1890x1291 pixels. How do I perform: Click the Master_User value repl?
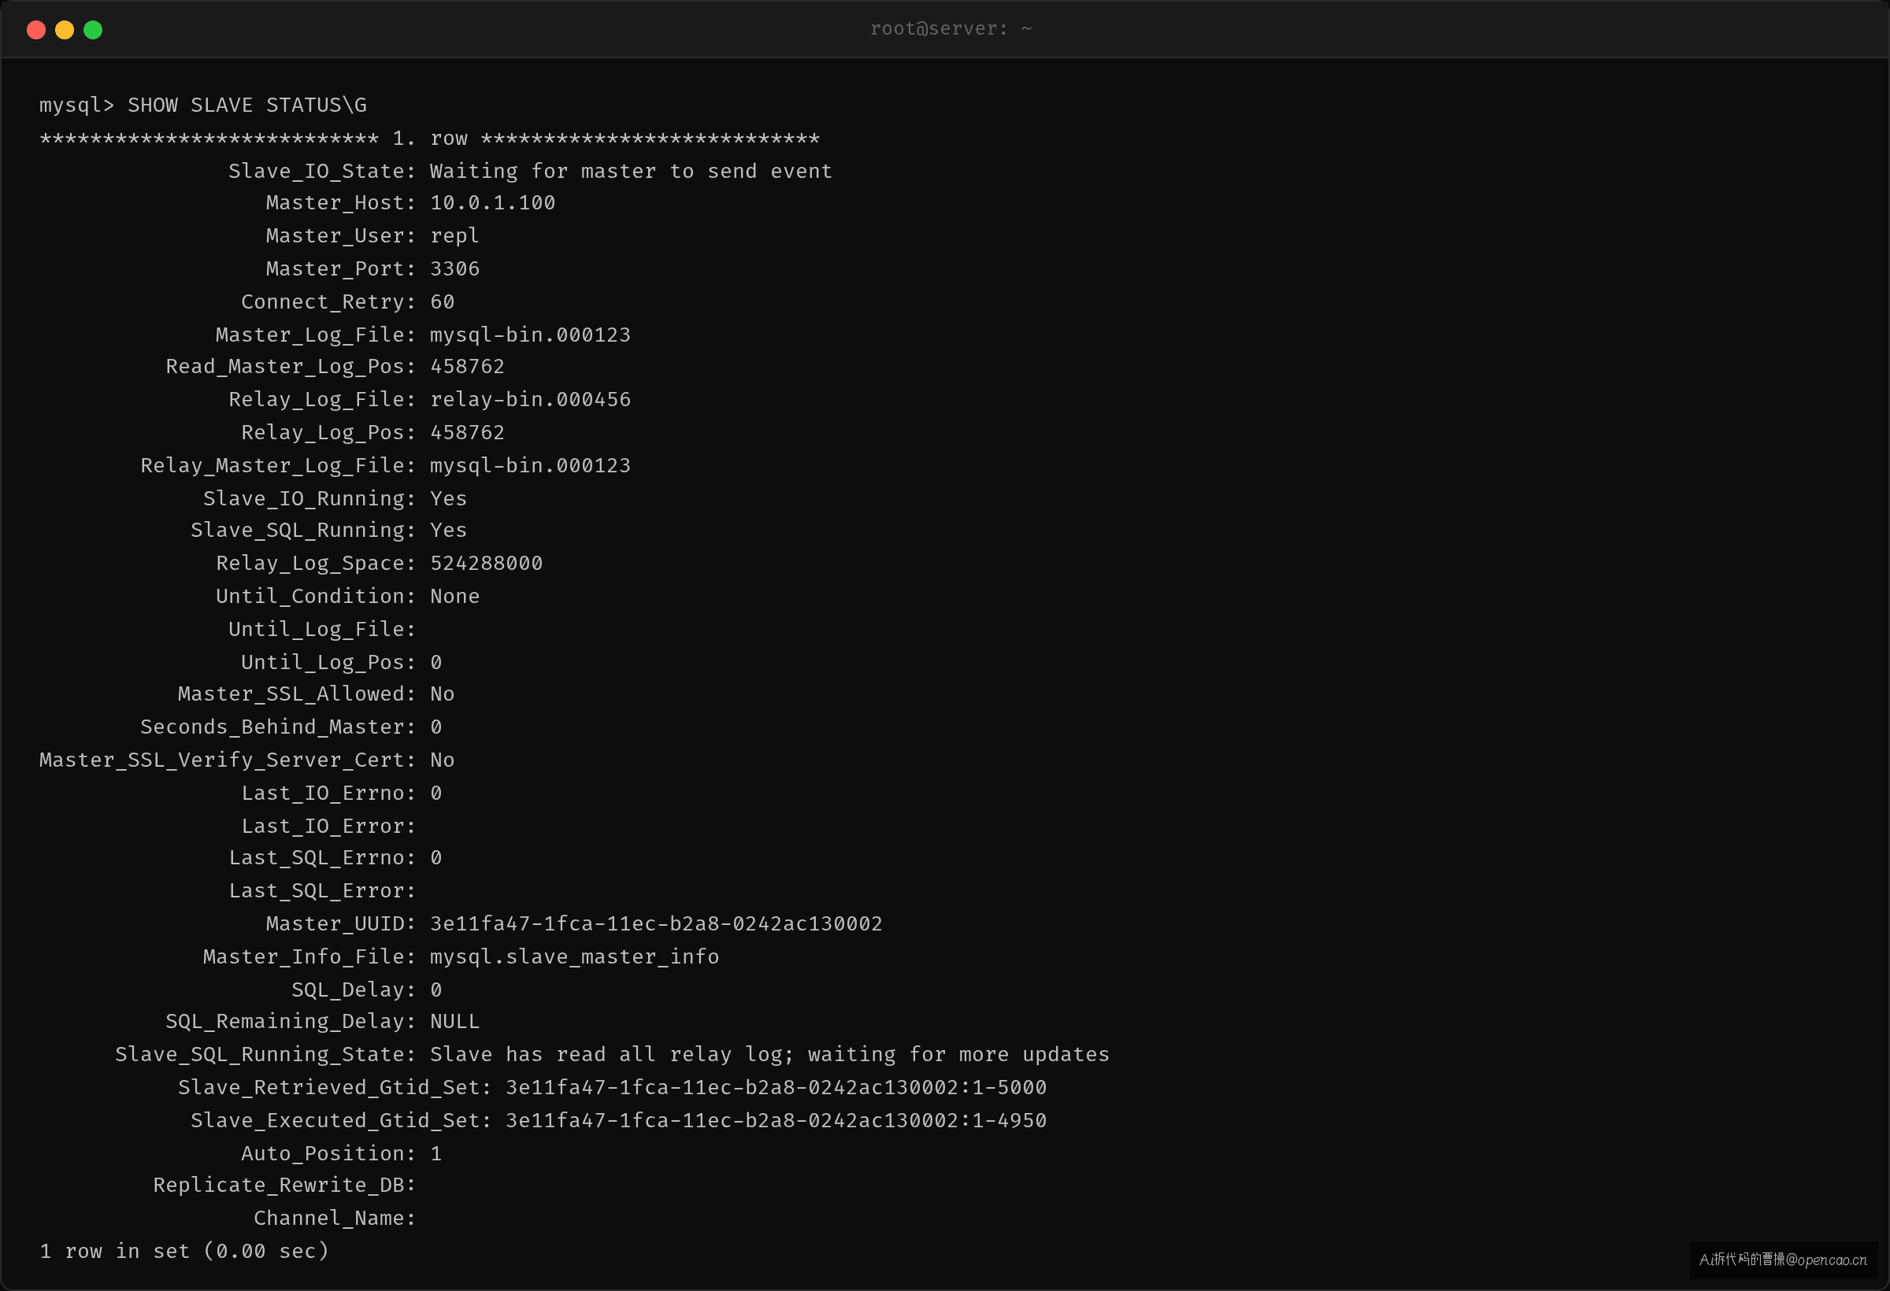(x=454, y=237)
